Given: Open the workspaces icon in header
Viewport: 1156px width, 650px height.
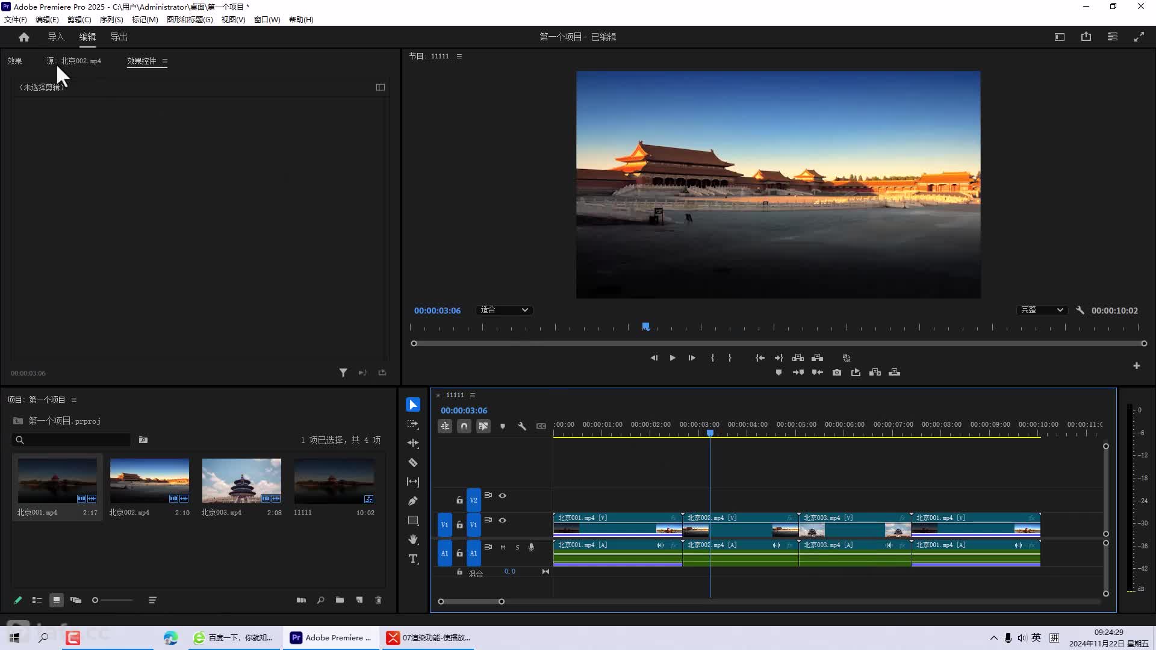Looking at the screenshot, I should [1060, 37].
